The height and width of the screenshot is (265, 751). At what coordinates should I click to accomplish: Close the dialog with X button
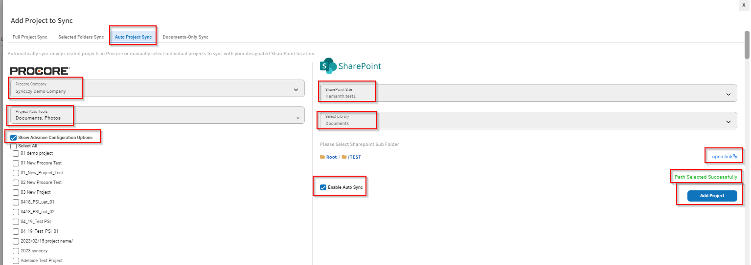(x=744, y=4)
